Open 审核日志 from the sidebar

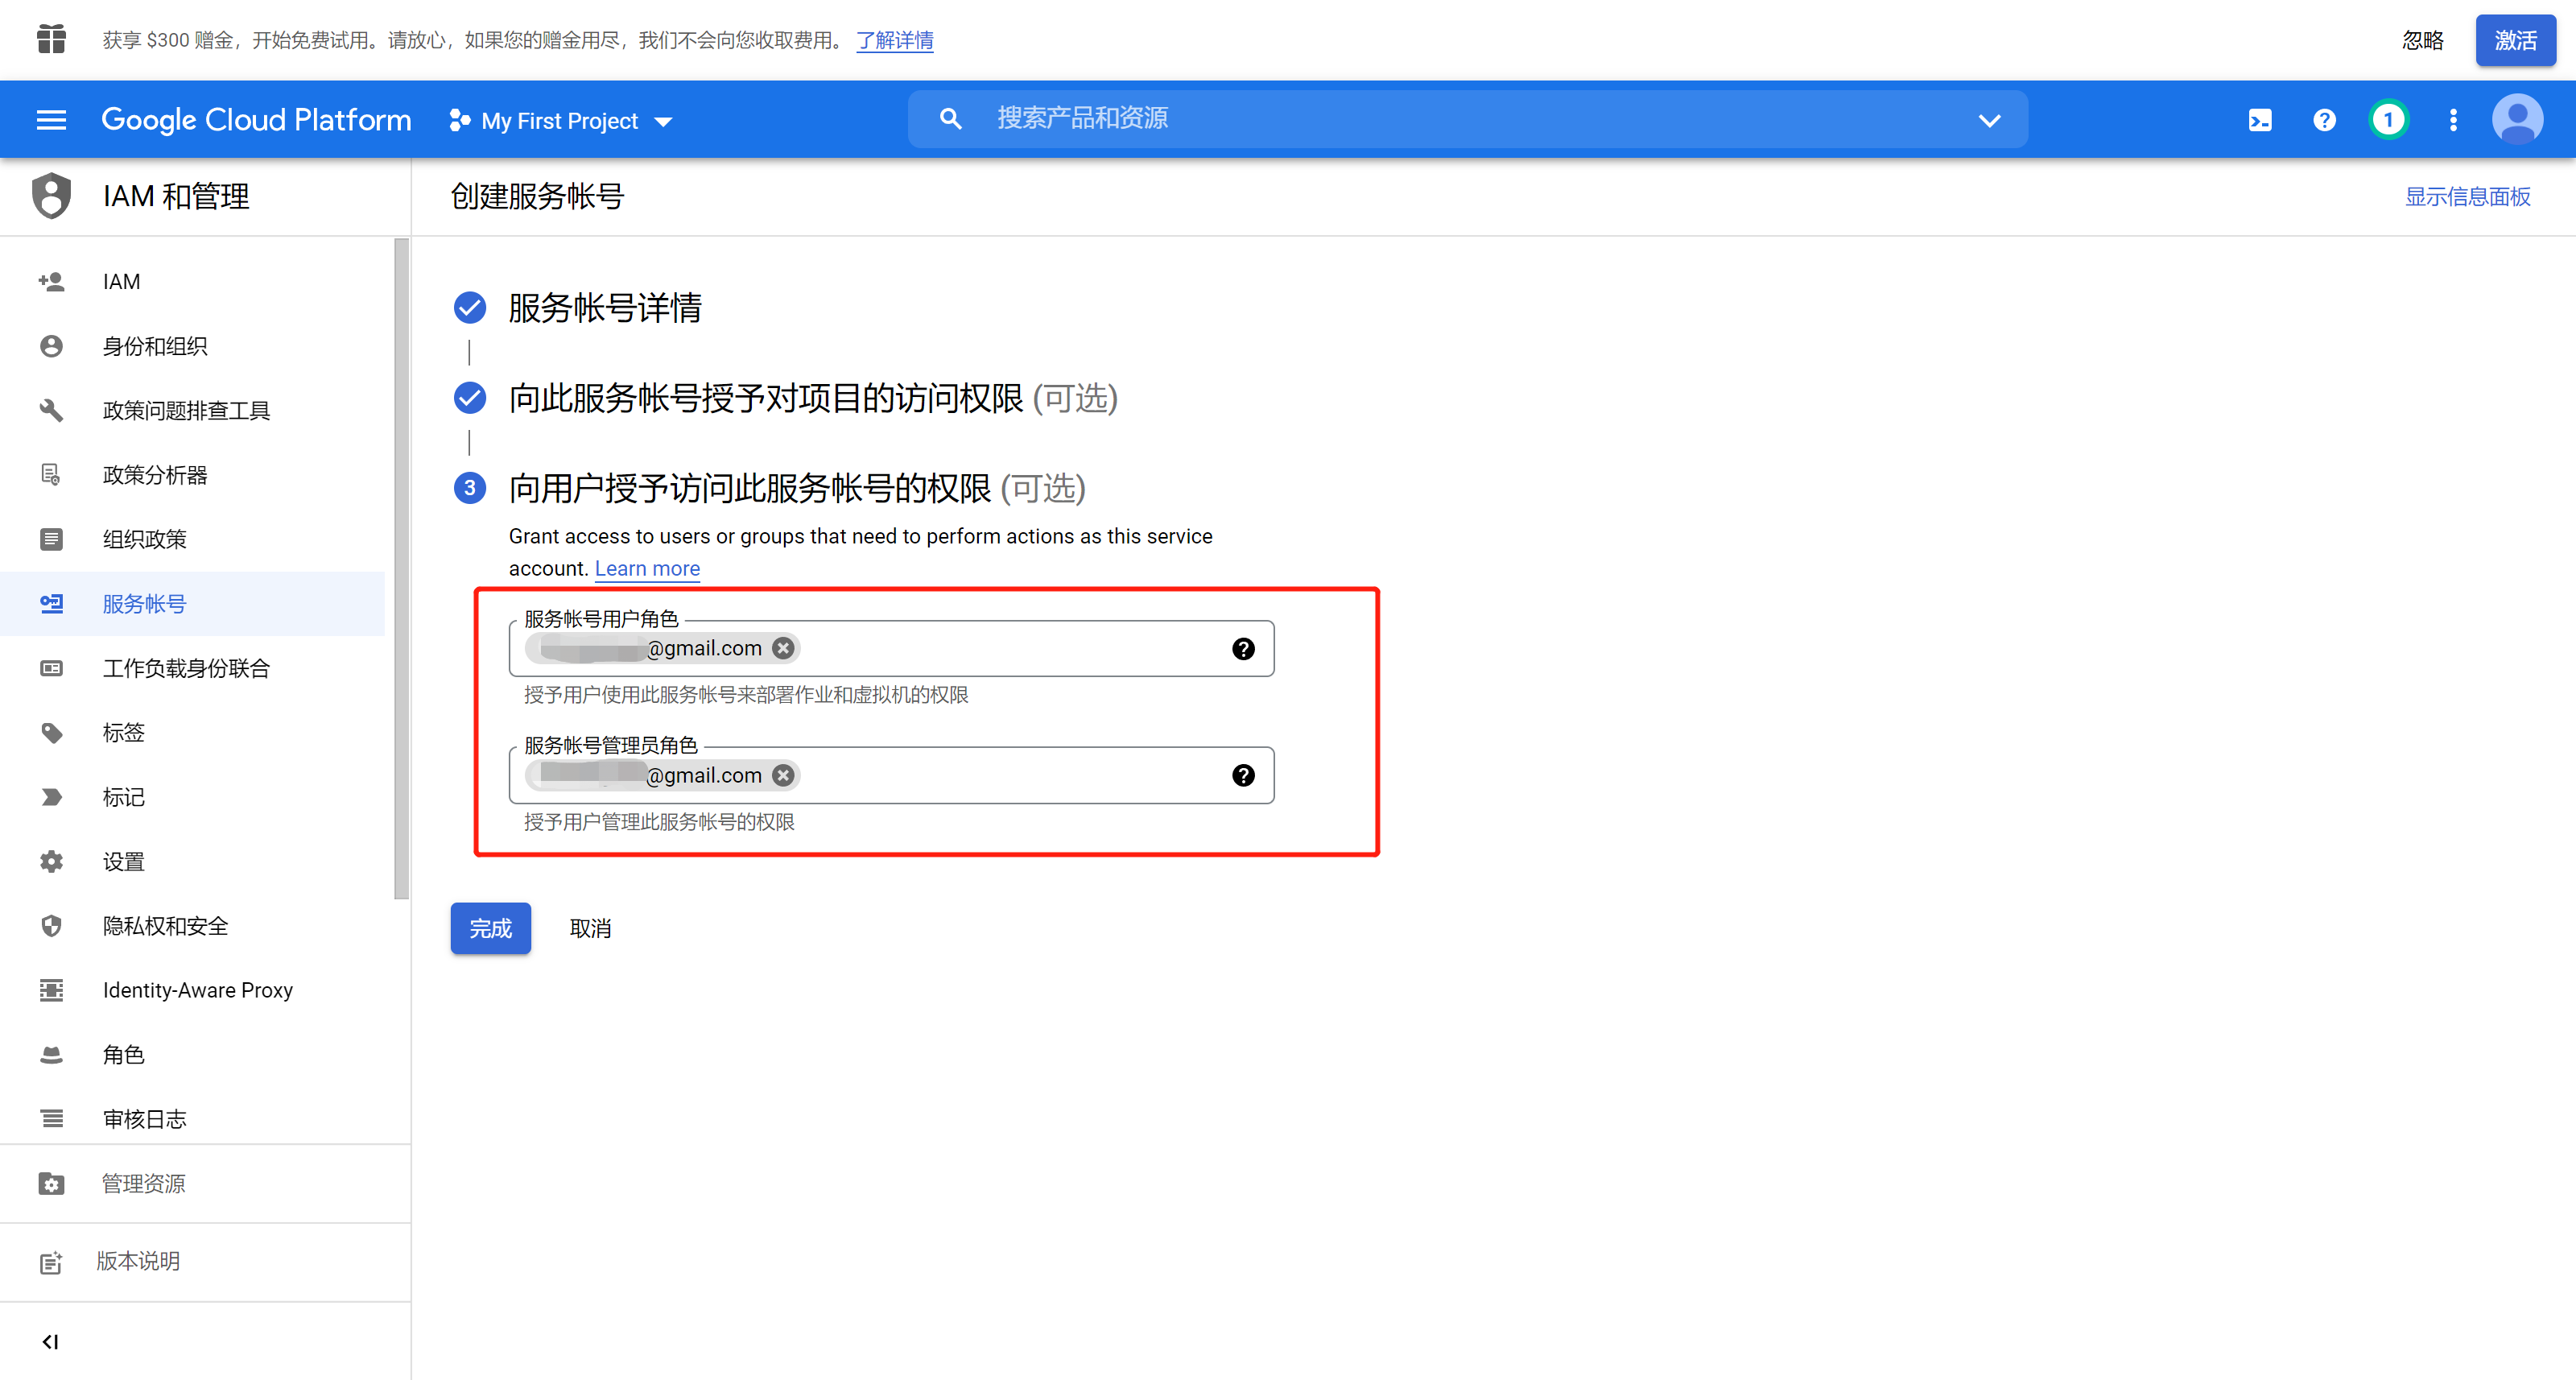tap(144, 1118)
